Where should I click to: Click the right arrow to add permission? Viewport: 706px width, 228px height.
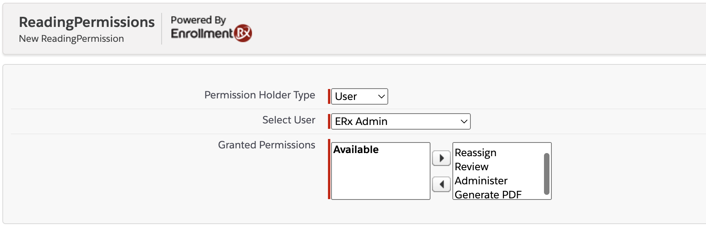tap(441, 158)
